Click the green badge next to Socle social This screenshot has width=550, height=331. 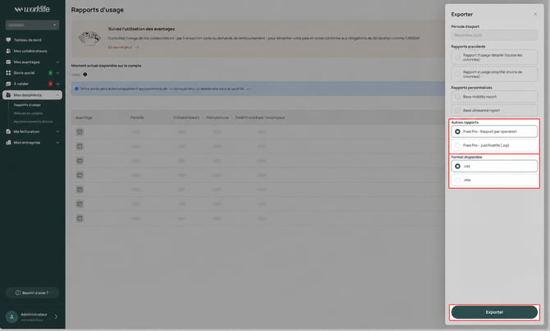(x=50, y=73)
